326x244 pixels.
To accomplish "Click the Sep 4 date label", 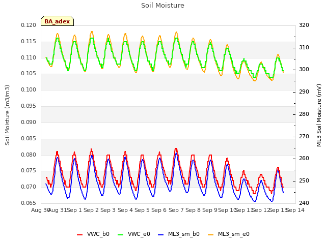I will click(x=125, y=210).
